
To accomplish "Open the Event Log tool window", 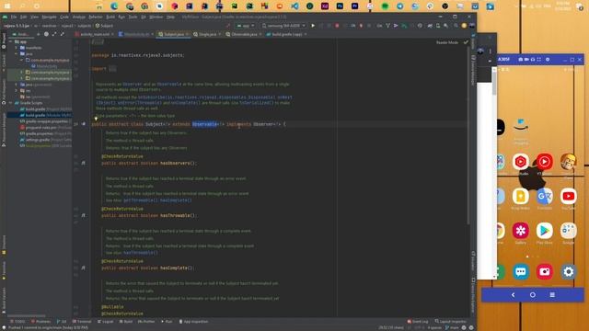I will 418,322.
